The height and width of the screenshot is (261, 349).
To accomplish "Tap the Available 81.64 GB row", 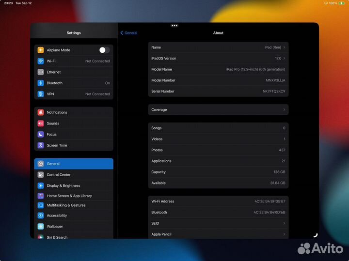I will click(218, 183).
